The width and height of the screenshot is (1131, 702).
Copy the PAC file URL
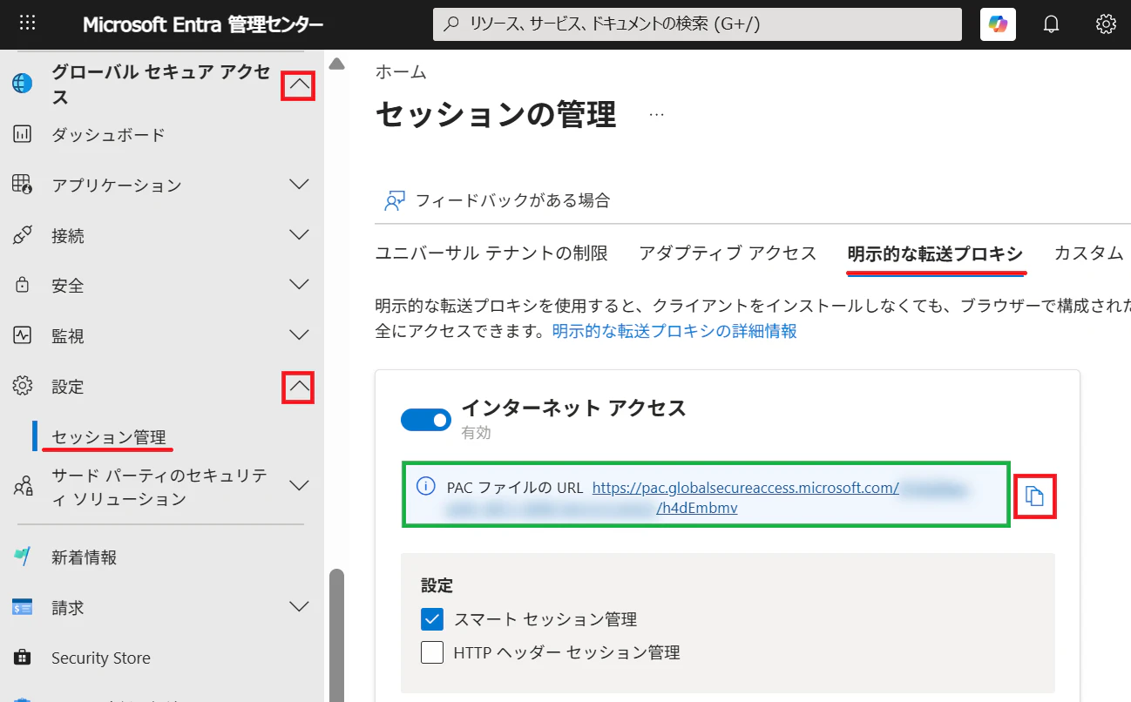pyautogui.click(x=1034, y=496)
